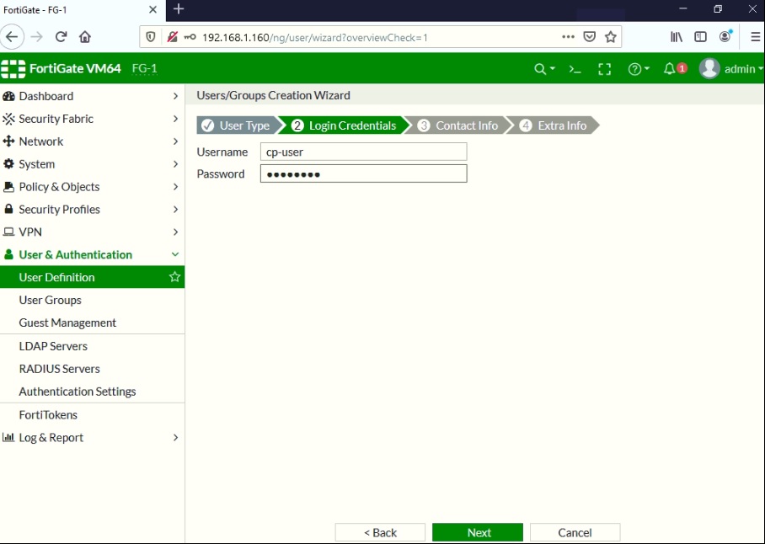Toggle the browser sidebar panel

(700, 36)
